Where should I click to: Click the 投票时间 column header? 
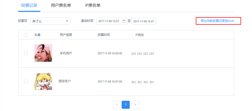[x=104, y=35]
